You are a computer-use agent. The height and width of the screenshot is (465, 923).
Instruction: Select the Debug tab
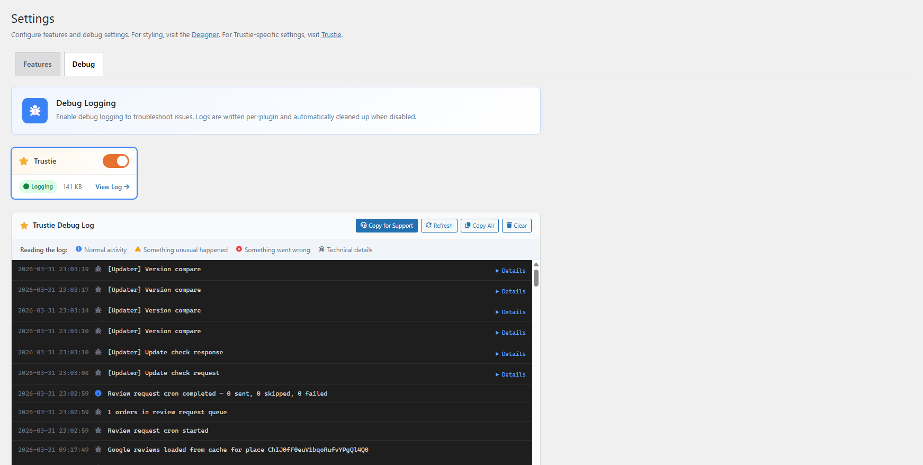[x=84, y=64]
